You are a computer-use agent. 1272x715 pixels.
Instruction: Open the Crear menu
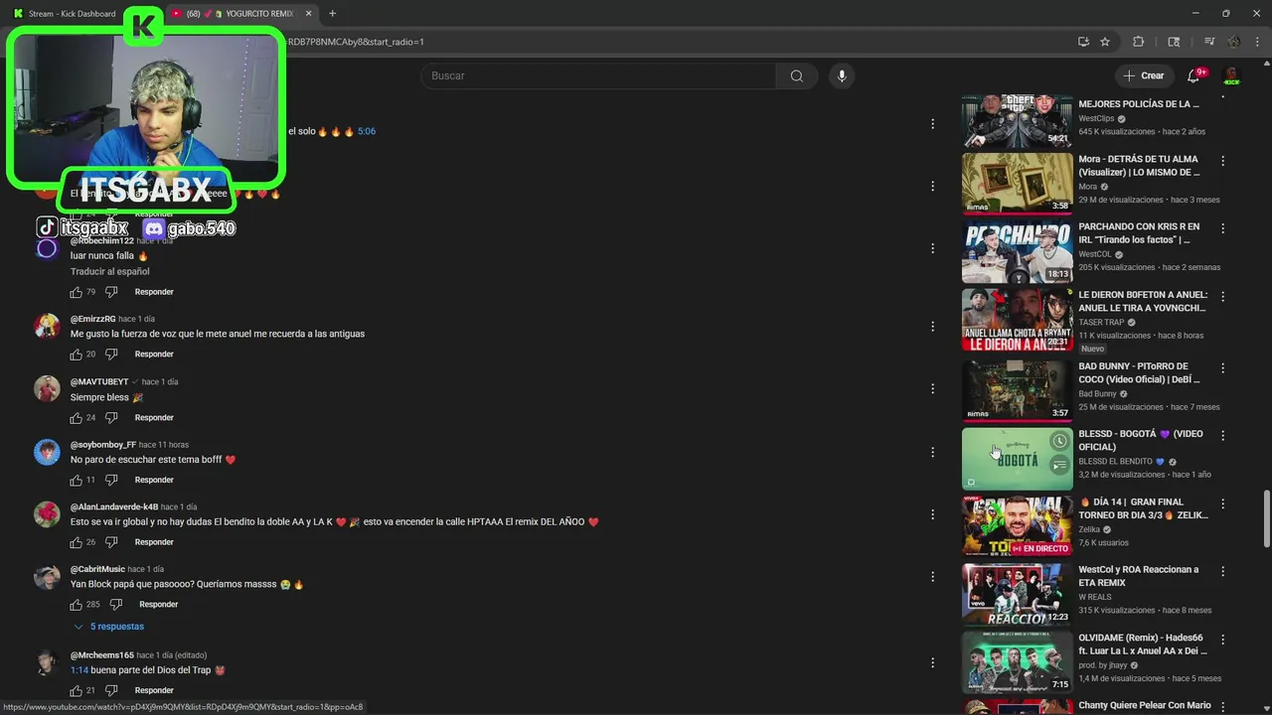click(1143, 75)
